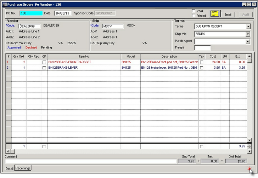
Task: Switch to the Receivings tab
Action: point(23,168)
